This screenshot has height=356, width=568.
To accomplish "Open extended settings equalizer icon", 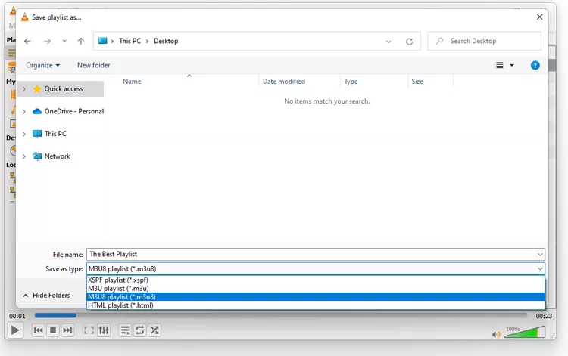I will point(104,330).
